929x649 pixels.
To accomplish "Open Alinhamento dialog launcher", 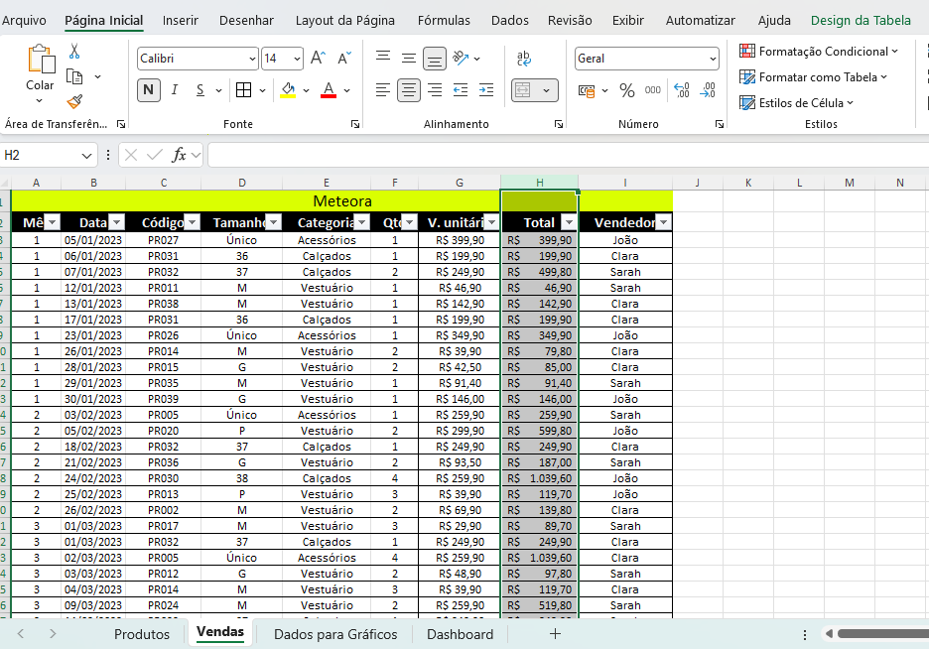I will click(x=559, y=124).
